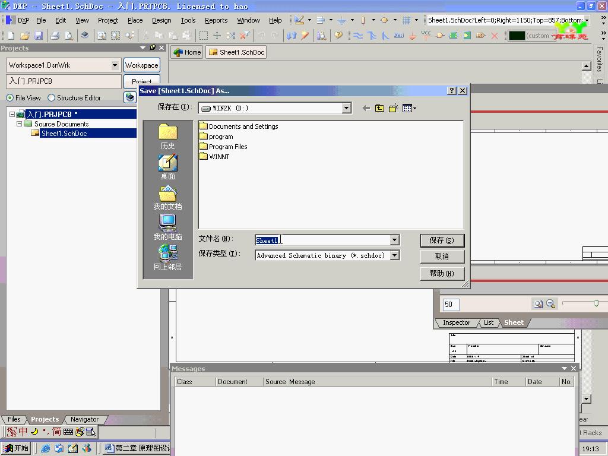Click the move selection crosshair icon
Screen dimensions: 608x456
tap(217, 36)
